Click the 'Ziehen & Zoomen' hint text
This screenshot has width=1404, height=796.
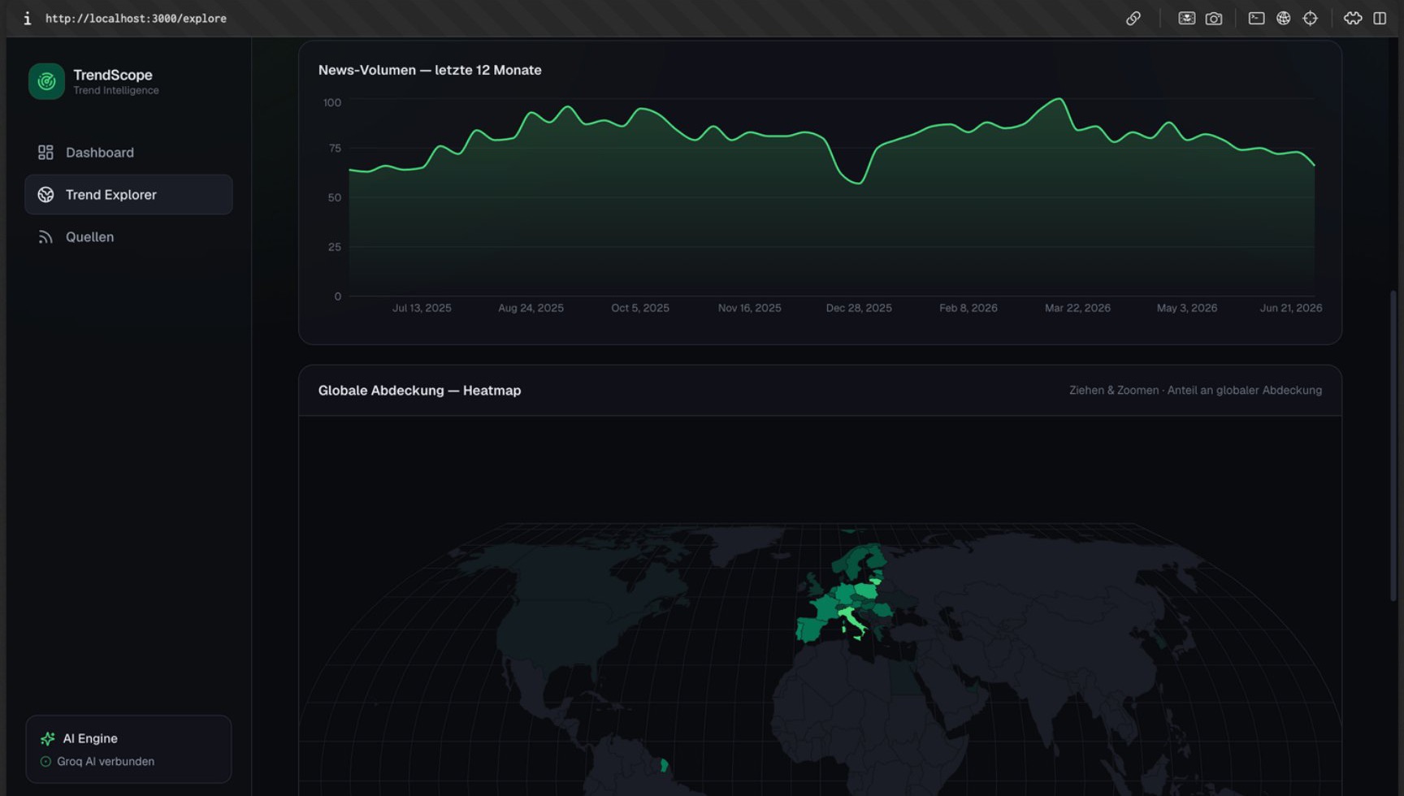click(x=1114, y=391)
